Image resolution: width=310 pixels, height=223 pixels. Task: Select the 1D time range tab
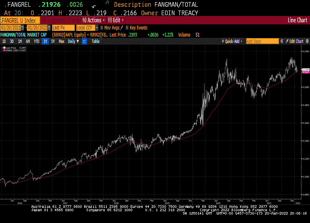(x=4, y=41)
